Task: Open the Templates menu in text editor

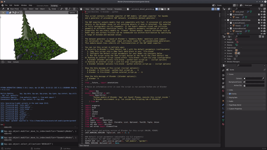Action: tap(118, 9)
